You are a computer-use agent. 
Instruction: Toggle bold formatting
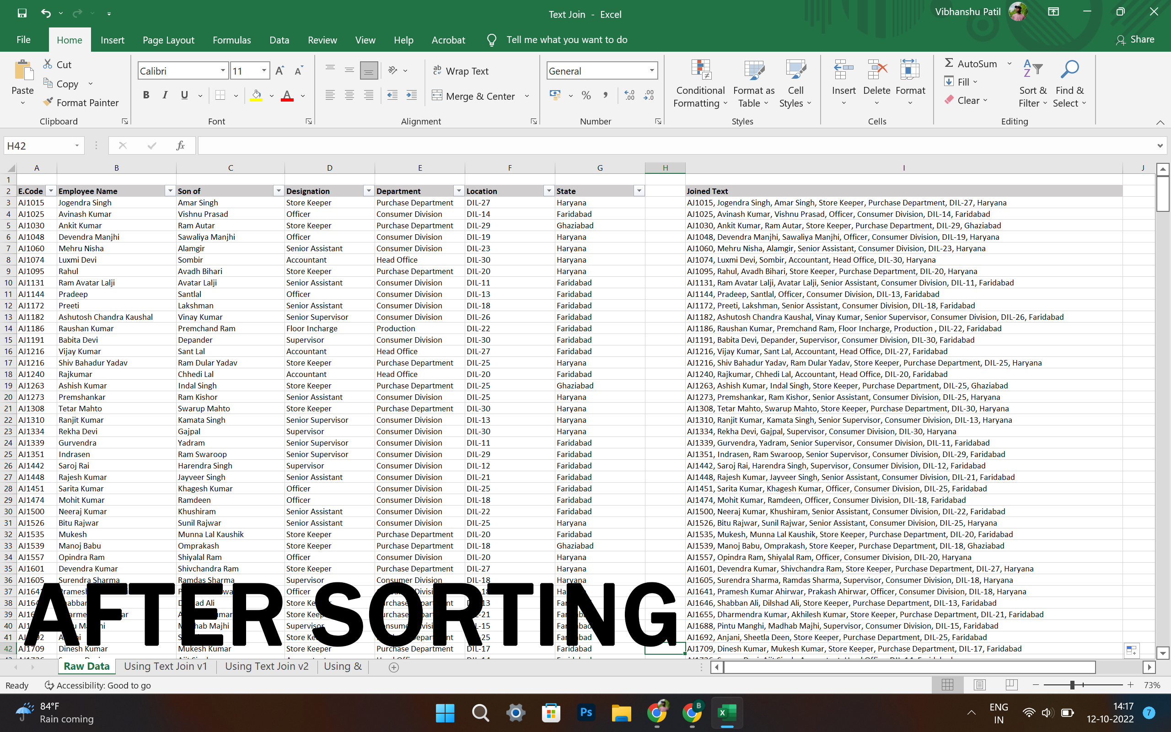146,95
